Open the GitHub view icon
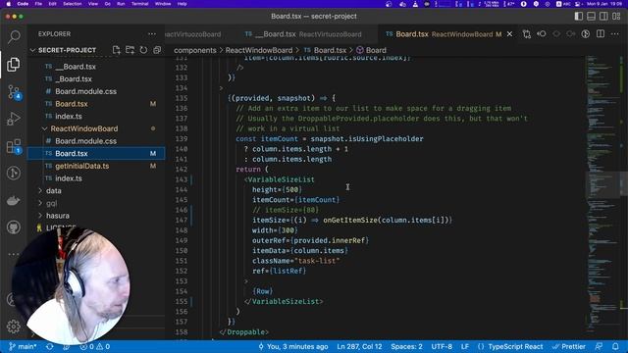Viewport: 628px width, 353px height. click(13, 227)
